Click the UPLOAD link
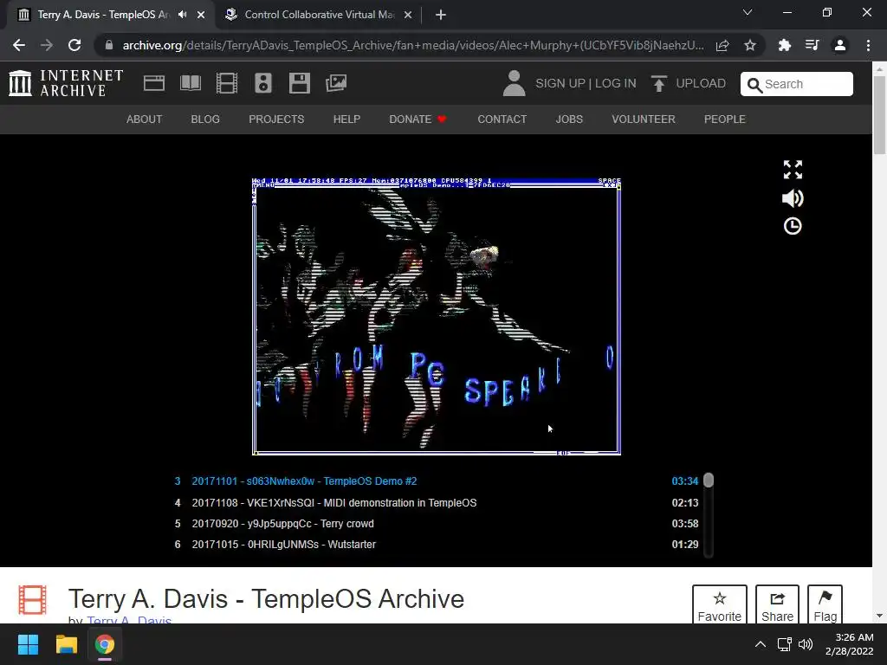The width and height of the screenshot is (887, 665). (x=701, y=84)
